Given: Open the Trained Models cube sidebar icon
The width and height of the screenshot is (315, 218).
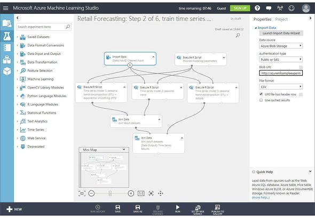Looking at the screenshot, I should click(x=7, y=71).
